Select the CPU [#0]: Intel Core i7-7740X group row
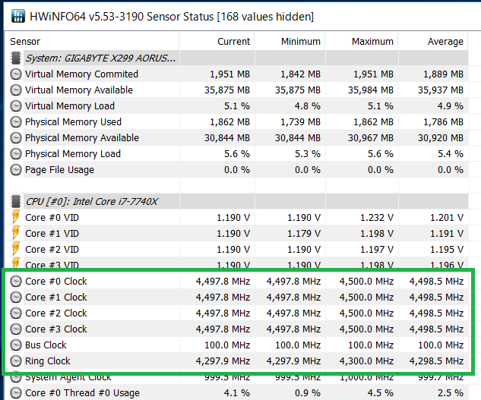The image size is (481, 400). click(x=237, y=201)
